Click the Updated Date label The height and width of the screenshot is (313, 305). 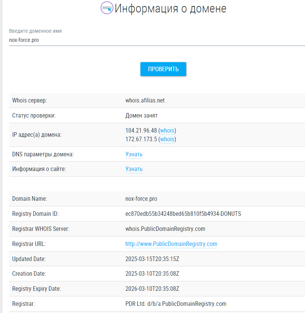[x=29, y=259]
